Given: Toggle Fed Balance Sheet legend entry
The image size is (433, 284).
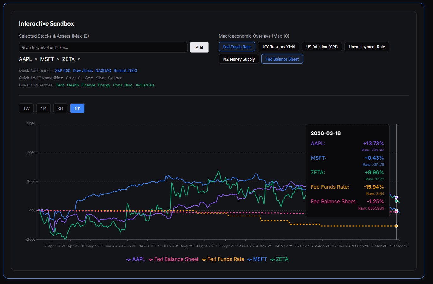Looking at the screenshot, I should click(173, 259).
